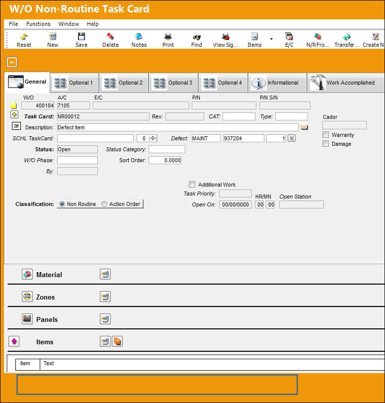Viewport: 385px width, 403px height.
Task: Switch to the Optional 2 tab
Action: (124, 83)
